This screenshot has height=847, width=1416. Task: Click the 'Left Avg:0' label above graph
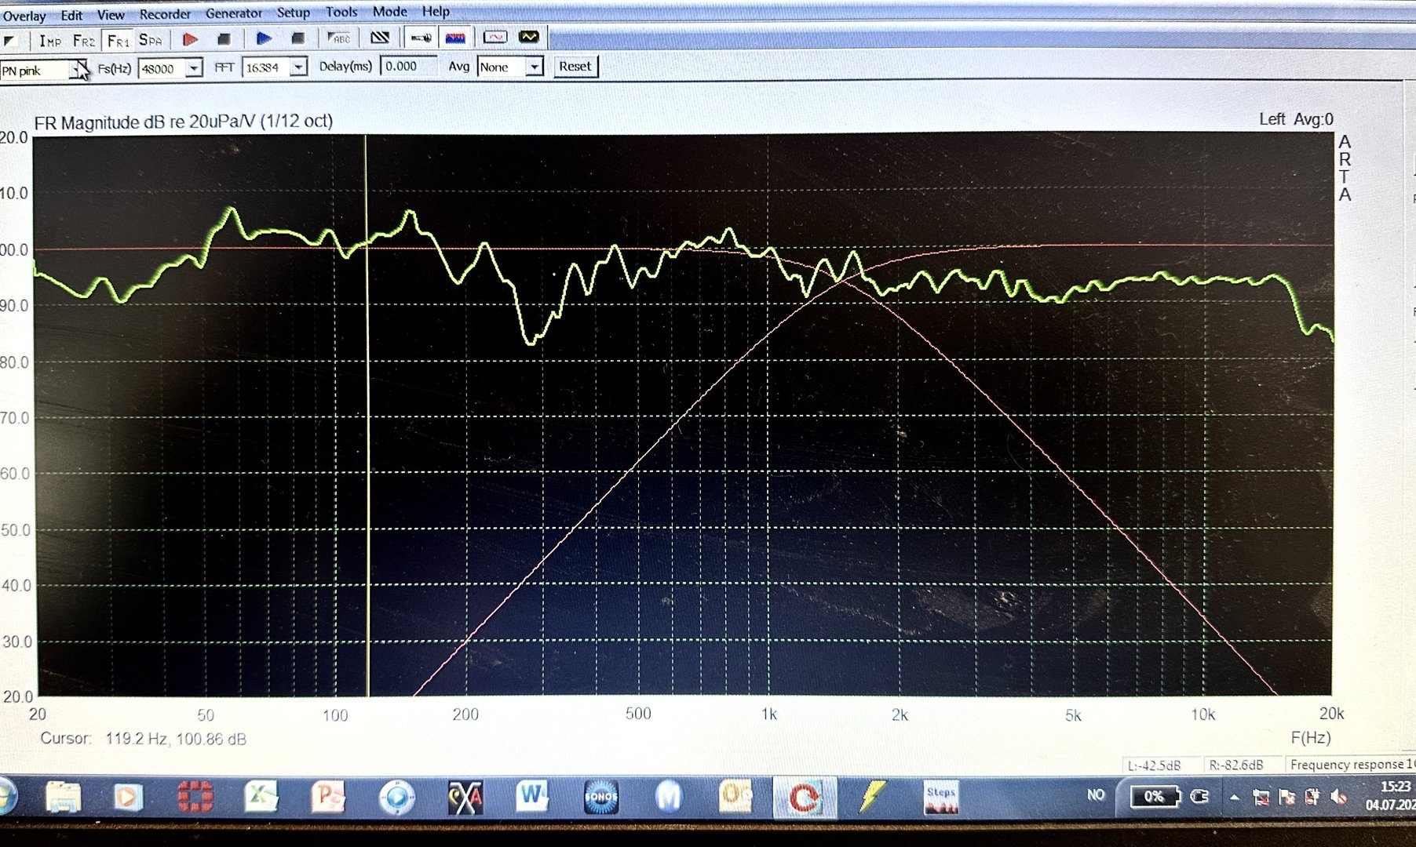[1296, 119]
